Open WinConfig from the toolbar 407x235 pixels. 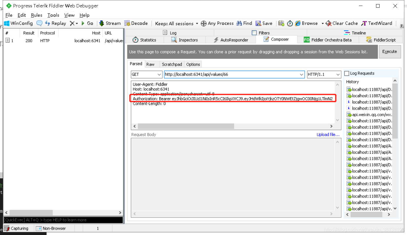(18, 23)
